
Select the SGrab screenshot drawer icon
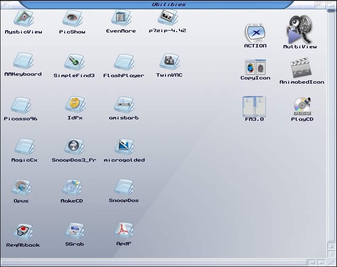(x=74, y=231)
